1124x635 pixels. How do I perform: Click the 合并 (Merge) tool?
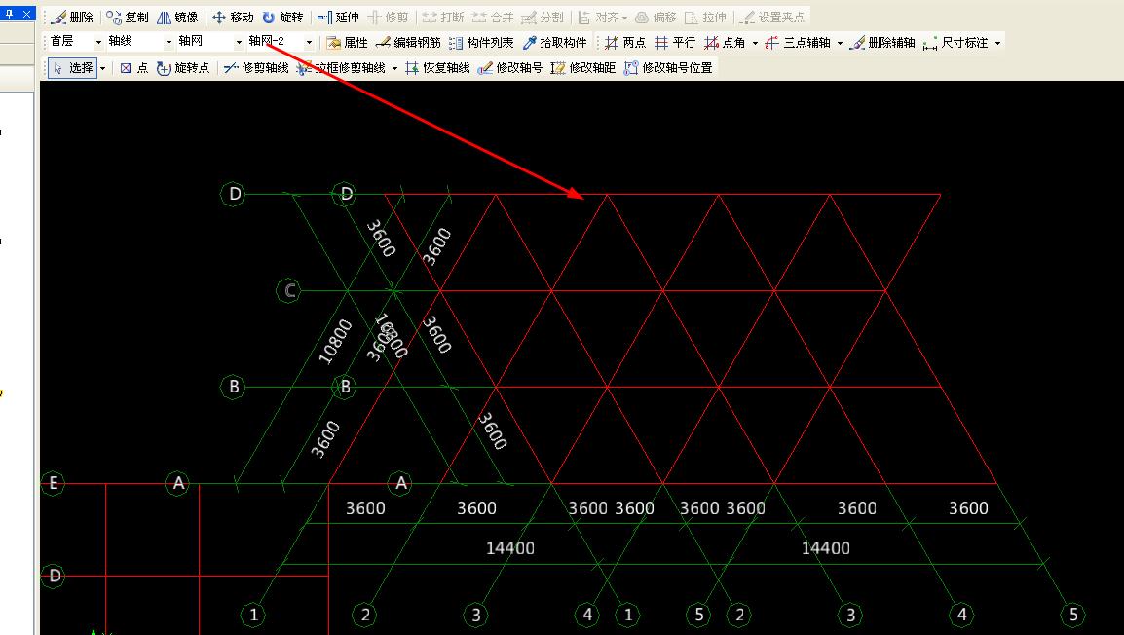[x=493, y=17]
